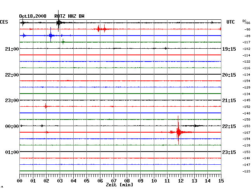Click the 21:15 UTC time label
Screen dimensions: 252x191
tap(229, 101)
